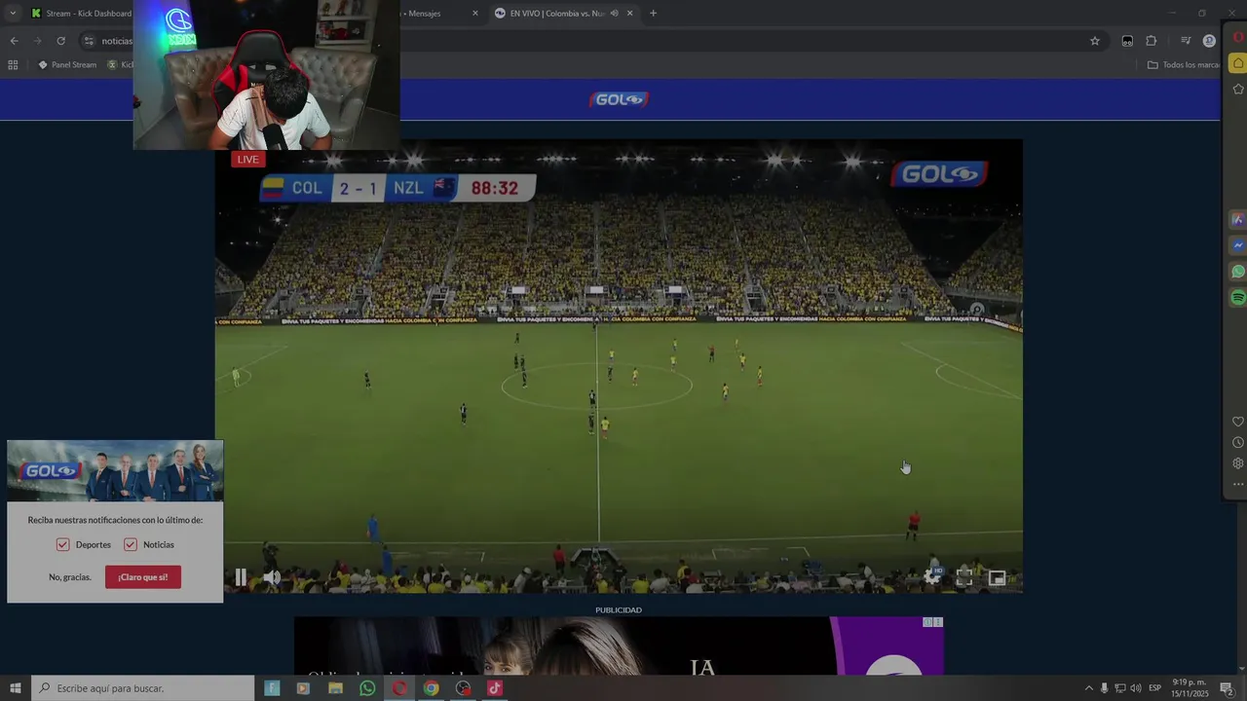Click the address bar URL field
Screen dimensions: 1247x701
tap(594, 41)
